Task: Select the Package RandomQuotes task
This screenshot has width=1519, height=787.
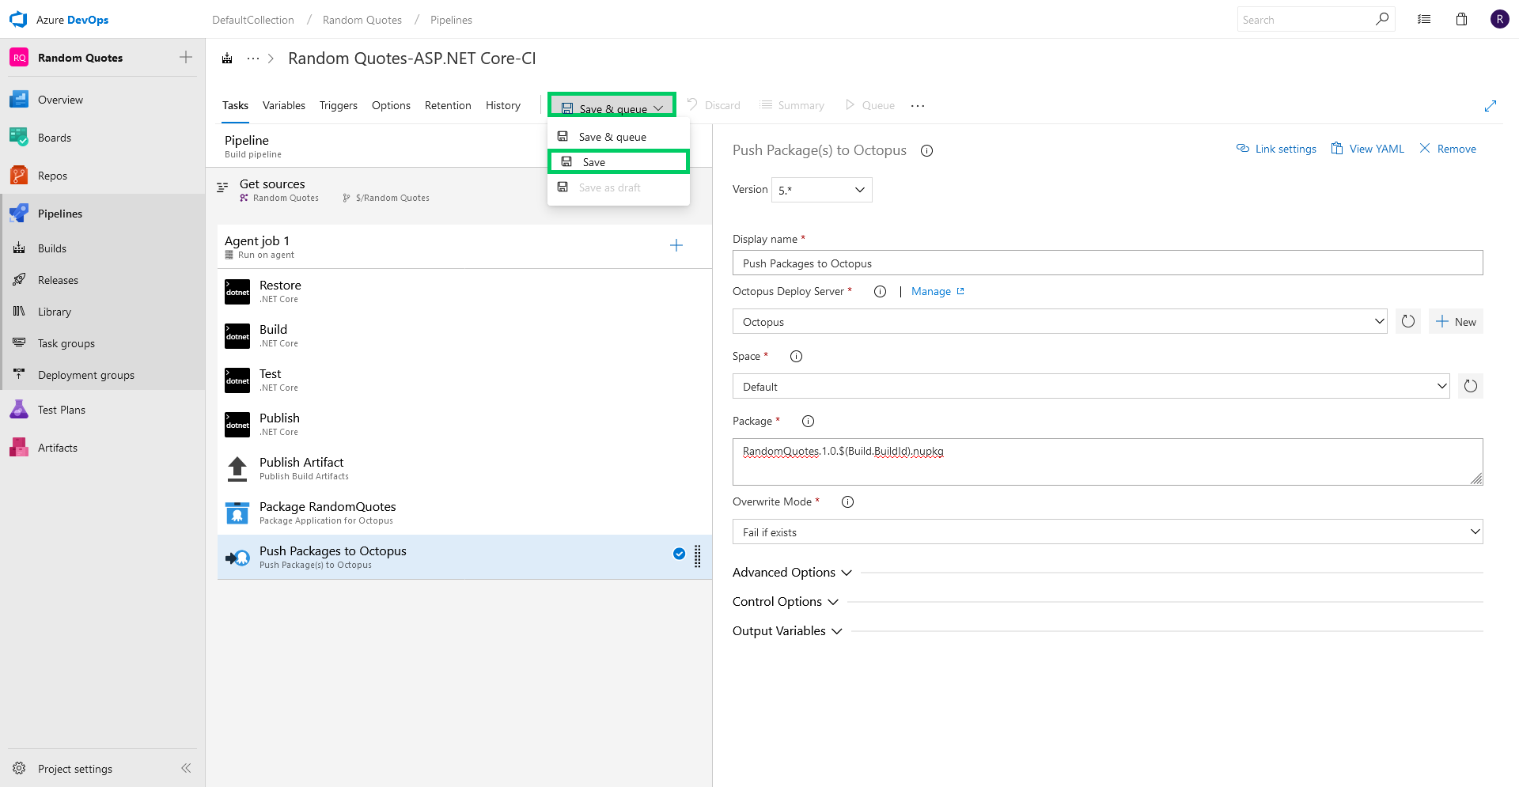Action: point(464,513)
